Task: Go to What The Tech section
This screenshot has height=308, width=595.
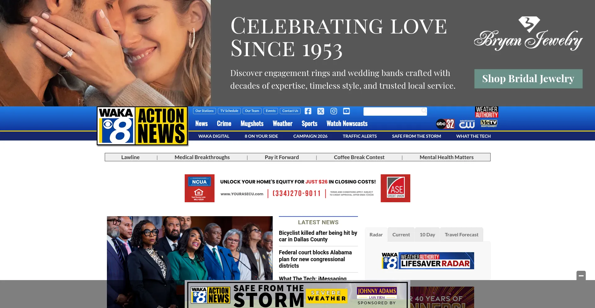Action: pyautogui.click(x=474, y=136)
